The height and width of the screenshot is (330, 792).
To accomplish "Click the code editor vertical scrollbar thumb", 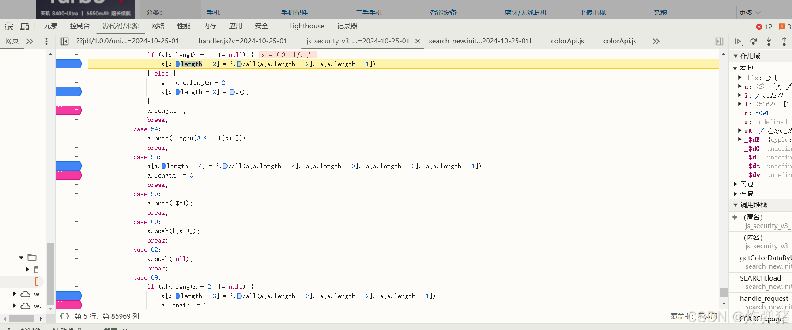I will (x=724, y=292).
